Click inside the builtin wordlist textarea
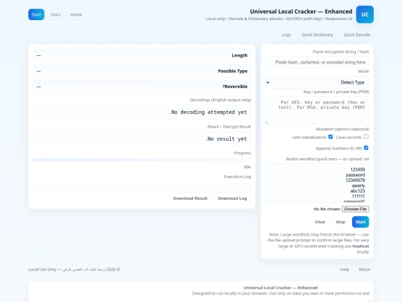 317,183
